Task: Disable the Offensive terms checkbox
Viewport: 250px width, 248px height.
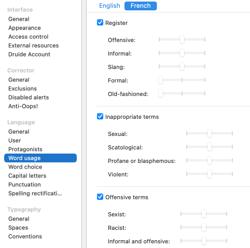Action: [x=100, y=197]
